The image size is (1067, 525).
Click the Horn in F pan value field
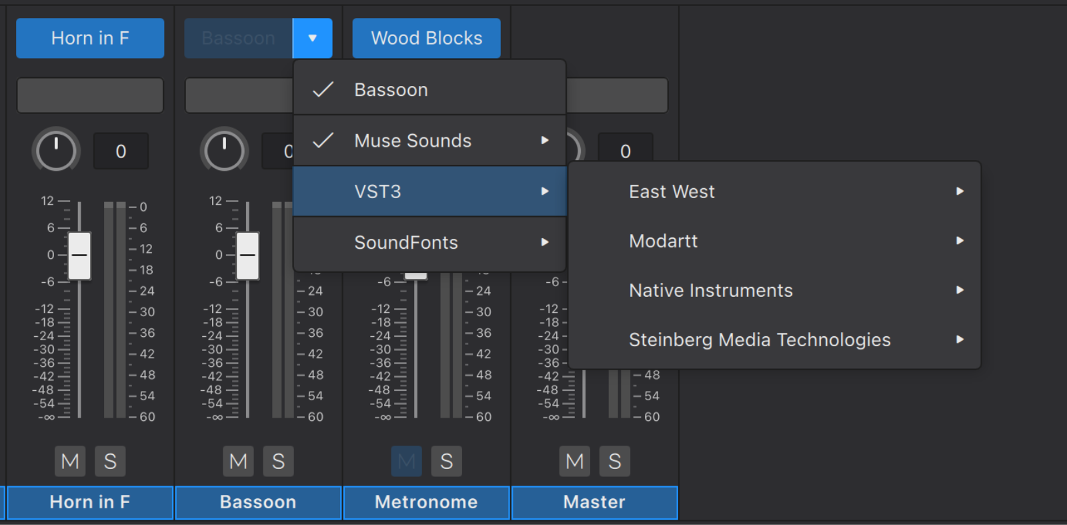(x=121, y=151)
